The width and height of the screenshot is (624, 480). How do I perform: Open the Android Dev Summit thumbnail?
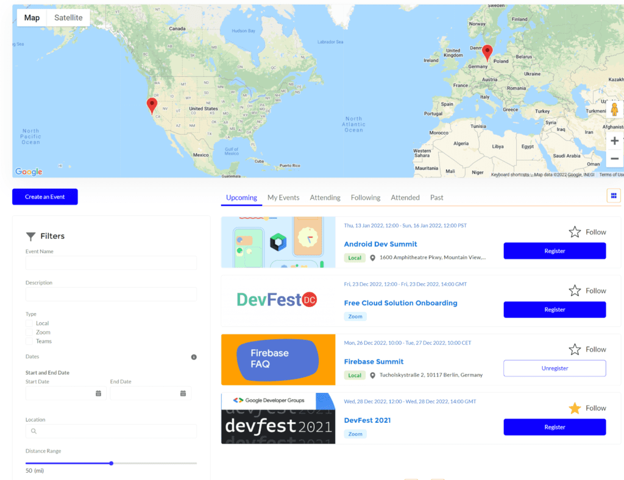point(278,242)
